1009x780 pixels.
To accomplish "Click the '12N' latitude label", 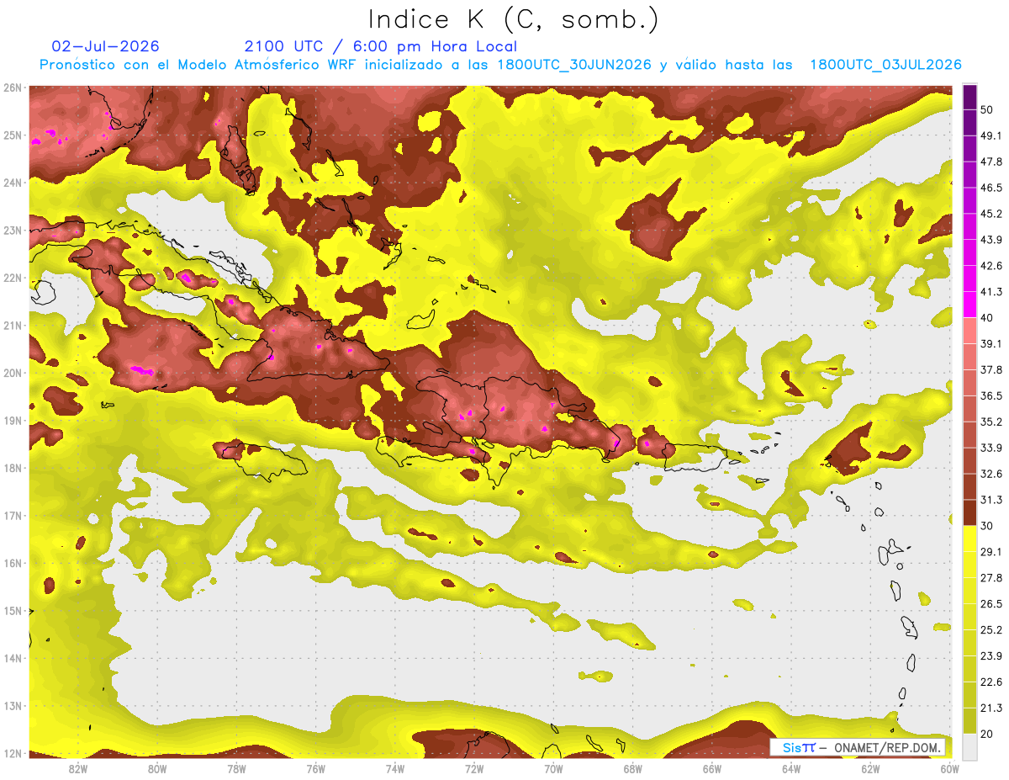I will [x=12, y=753].
